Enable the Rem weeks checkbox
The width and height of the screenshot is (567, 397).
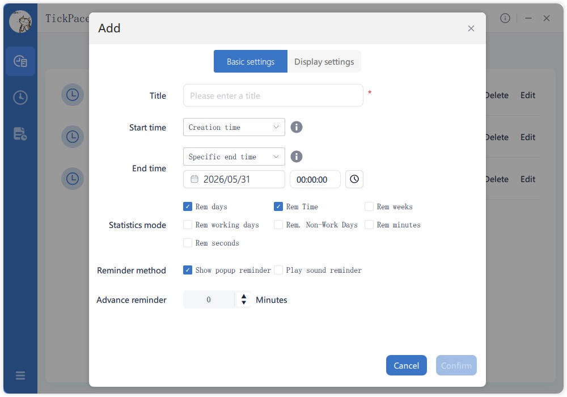point(369,206)
